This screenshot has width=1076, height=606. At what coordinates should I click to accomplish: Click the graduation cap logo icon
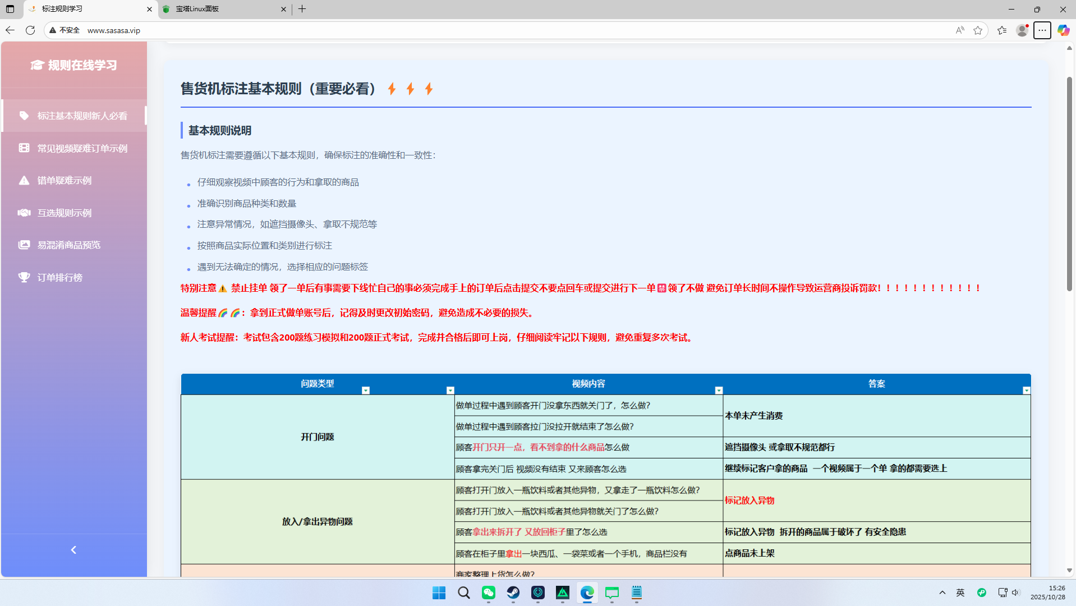click(x=37, y=65)
